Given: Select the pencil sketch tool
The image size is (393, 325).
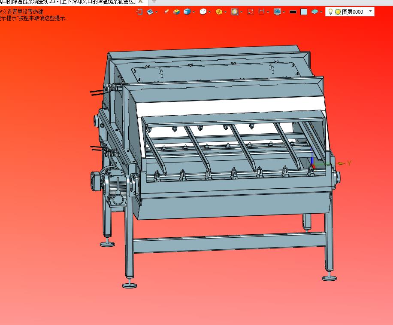Looking at the screenshot, I should (x=166, y=12).
